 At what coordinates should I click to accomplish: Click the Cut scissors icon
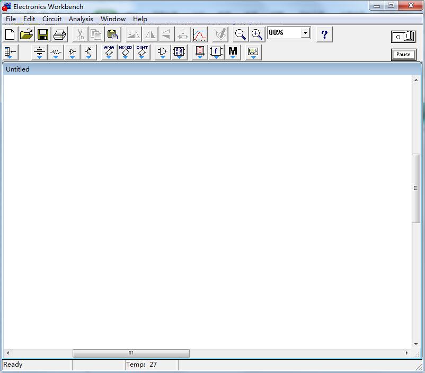pos(80,34)
